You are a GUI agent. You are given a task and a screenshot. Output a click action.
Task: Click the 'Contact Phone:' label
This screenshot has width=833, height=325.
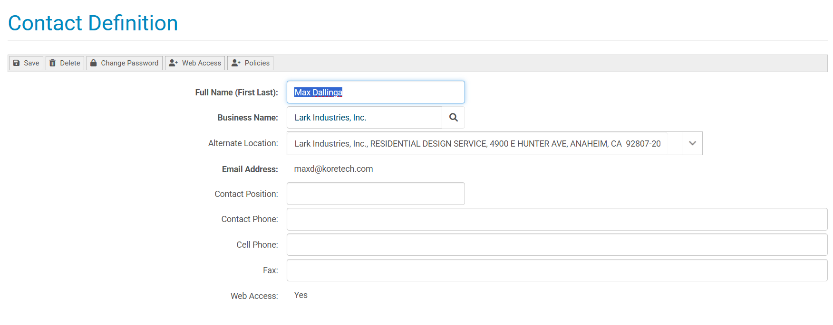250,219
